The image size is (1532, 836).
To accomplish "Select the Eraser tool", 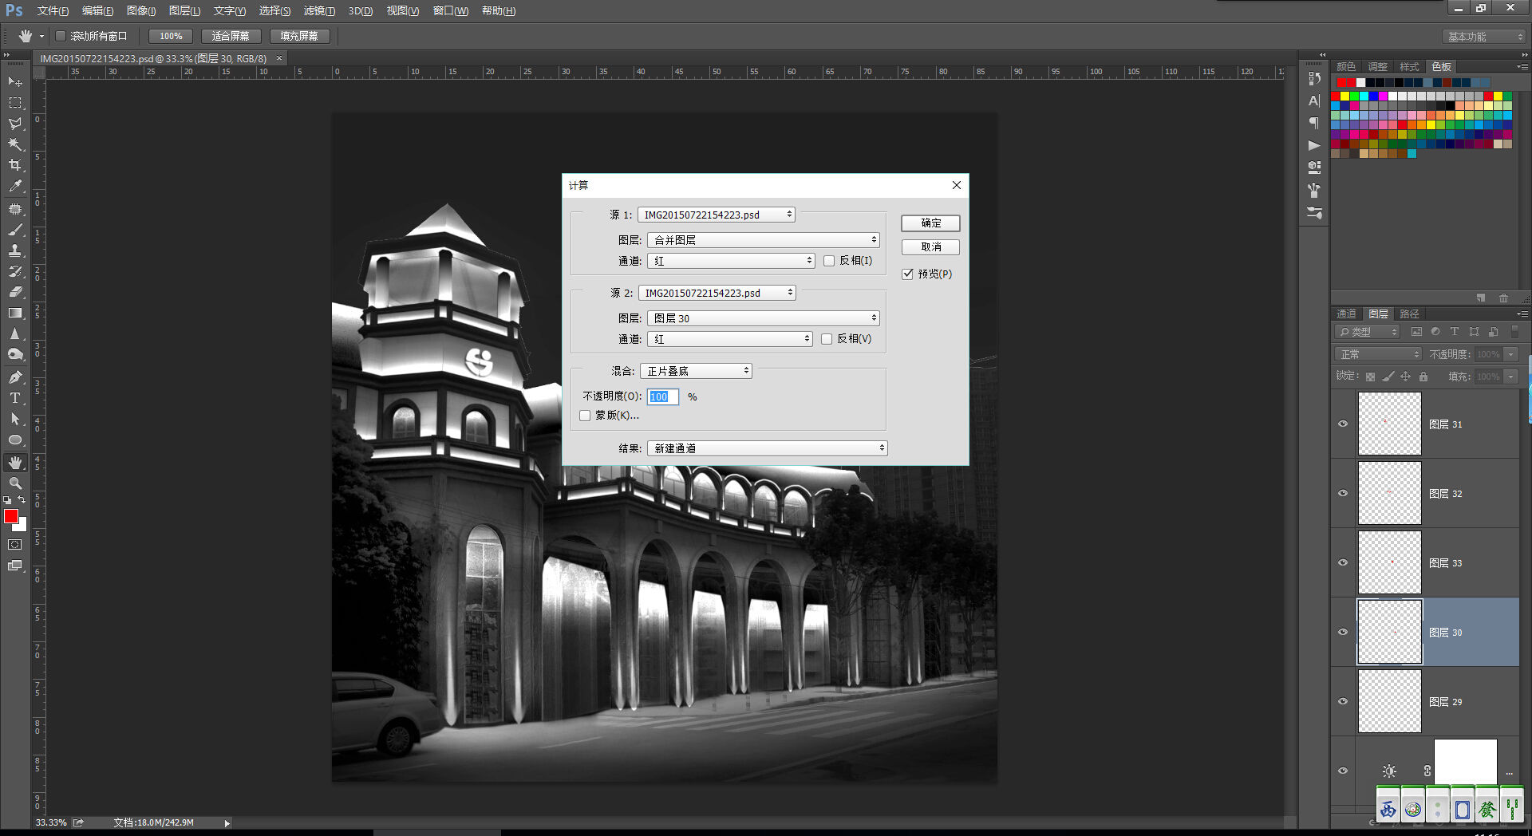I will (x=15, y=292).
